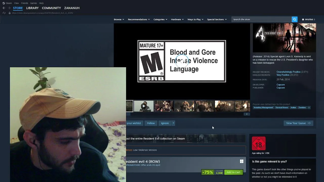Screen dimensions: 324x182
Task: Open the Games menu
Action: (x=33, y=3)
